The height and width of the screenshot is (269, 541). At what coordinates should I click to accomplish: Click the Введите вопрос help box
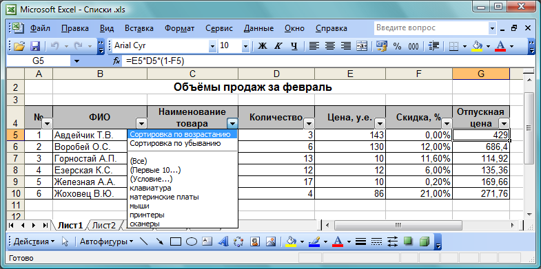click(431, 28)
